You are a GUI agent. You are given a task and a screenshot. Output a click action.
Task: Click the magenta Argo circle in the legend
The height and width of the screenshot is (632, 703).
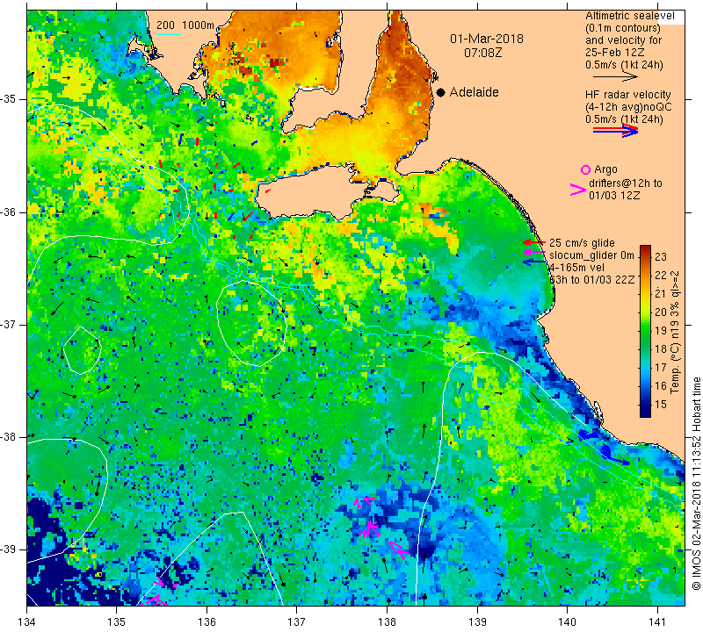tap(585, 169)
